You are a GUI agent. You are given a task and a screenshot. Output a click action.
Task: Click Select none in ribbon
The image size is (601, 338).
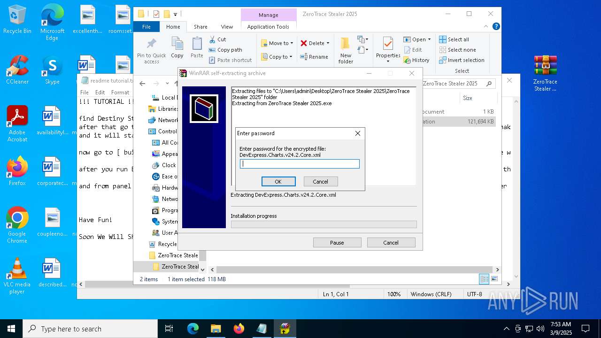(x=457, y=50)
